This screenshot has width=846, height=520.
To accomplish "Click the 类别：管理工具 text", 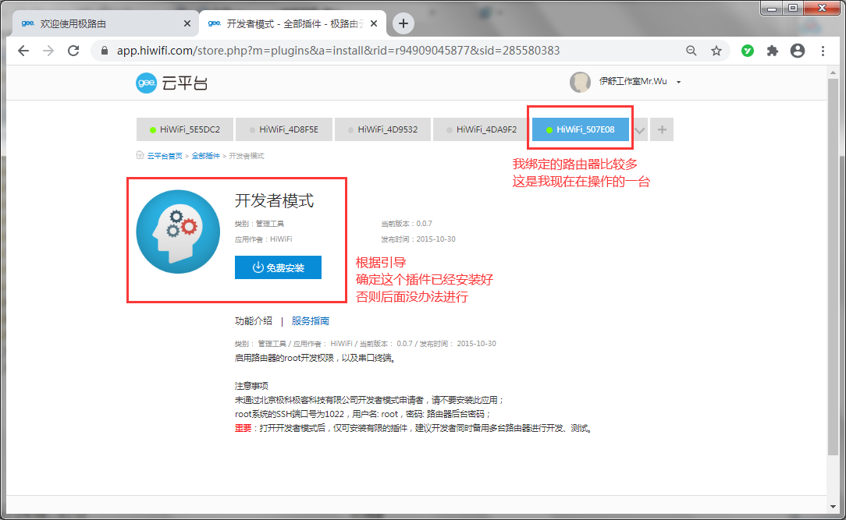I will point(259,224).
